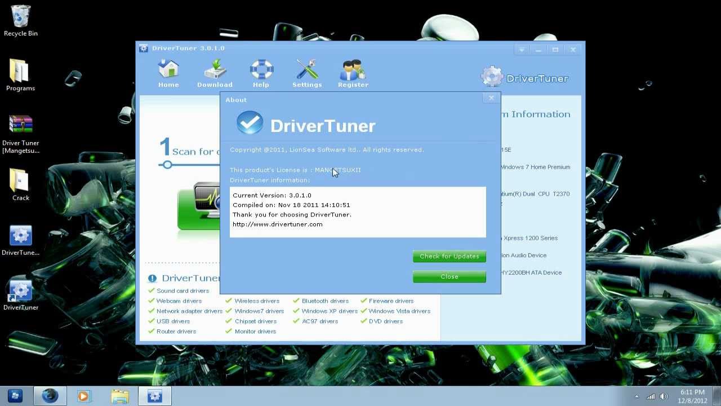Click the DriverTuner checkmark logo in About
The image size is (721, 406).
250,123
